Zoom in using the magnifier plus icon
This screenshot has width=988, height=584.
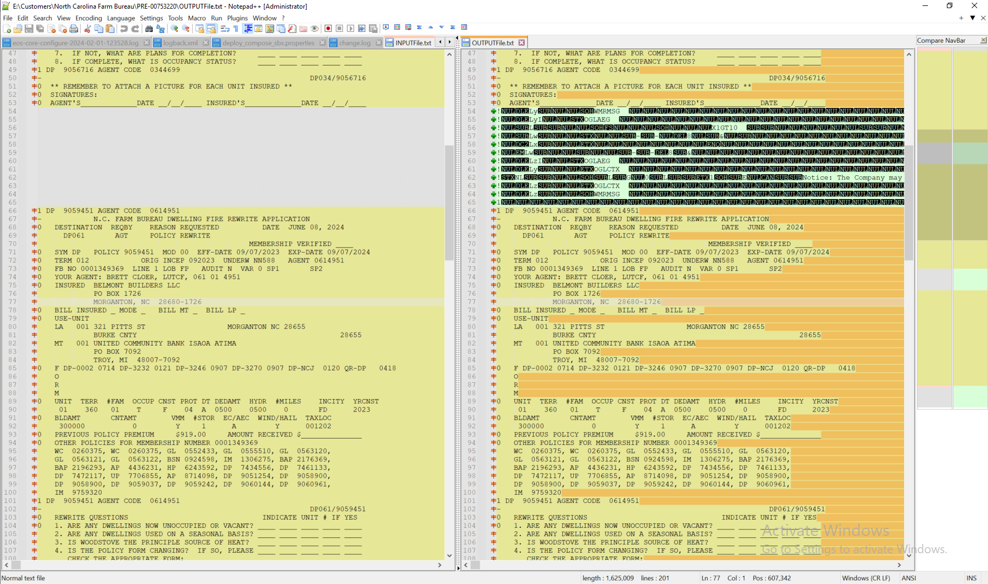[x=174, y=28]
